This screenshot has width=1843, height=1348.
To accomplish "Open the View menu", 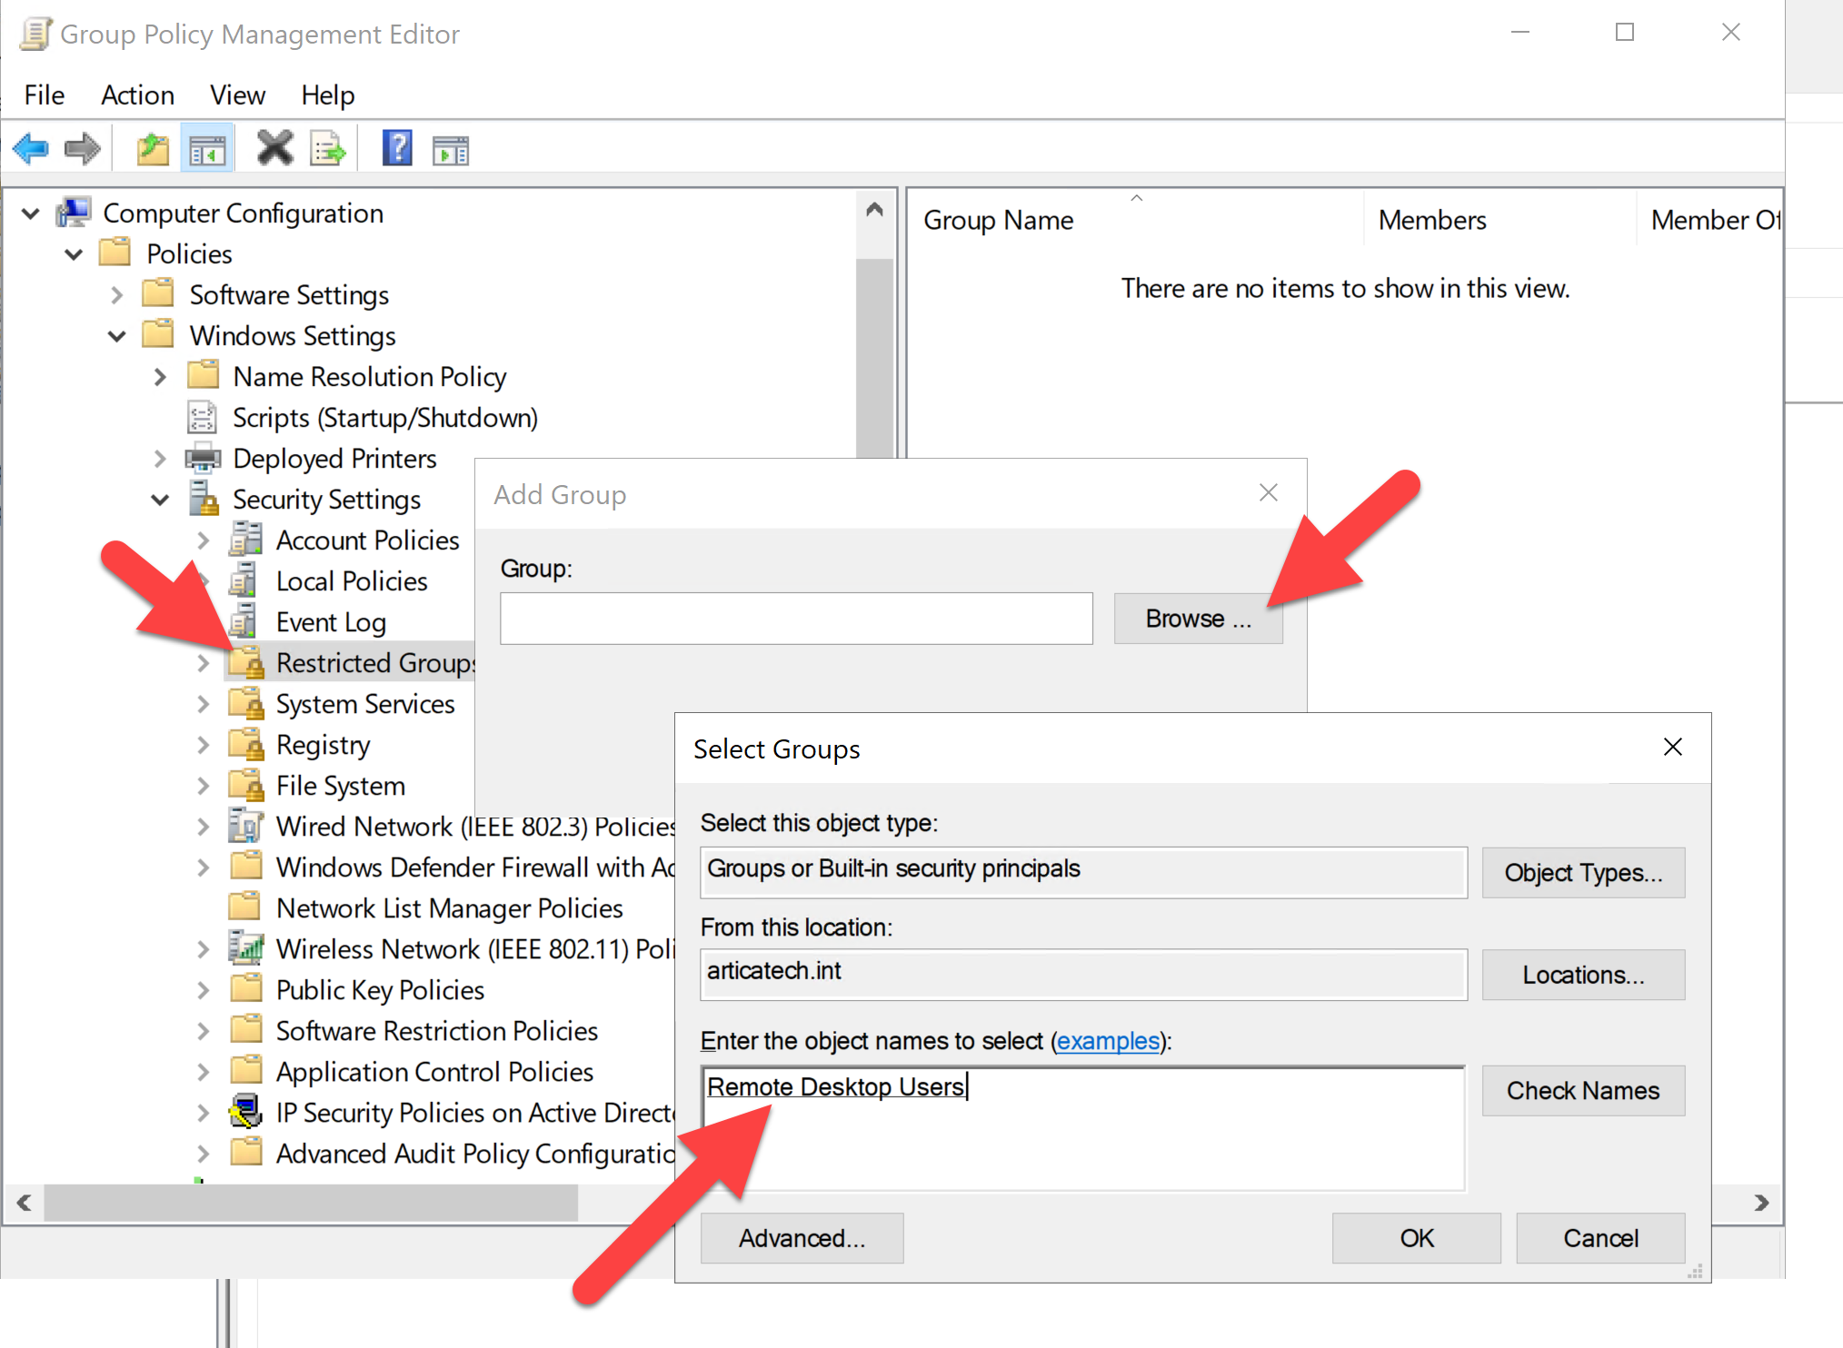I will click(x=237, y=94).
